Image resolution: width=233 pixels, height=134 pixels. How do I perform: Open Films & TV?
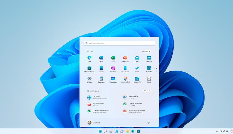tap(137, 80)
